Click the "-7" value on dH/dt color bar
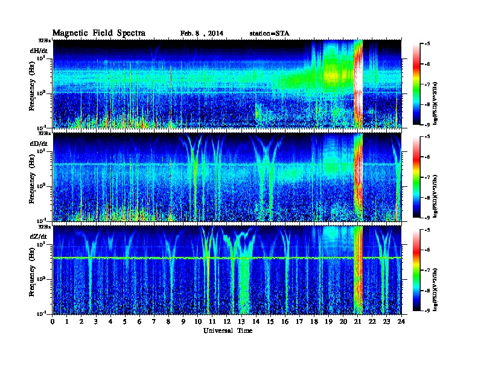Viewport: 478px width, 369px height. click(427, 84)
